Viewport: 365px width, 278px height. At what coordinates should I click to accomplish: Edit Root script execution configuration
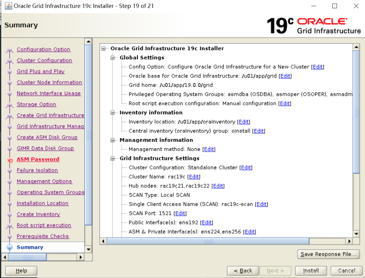point(285,103)
